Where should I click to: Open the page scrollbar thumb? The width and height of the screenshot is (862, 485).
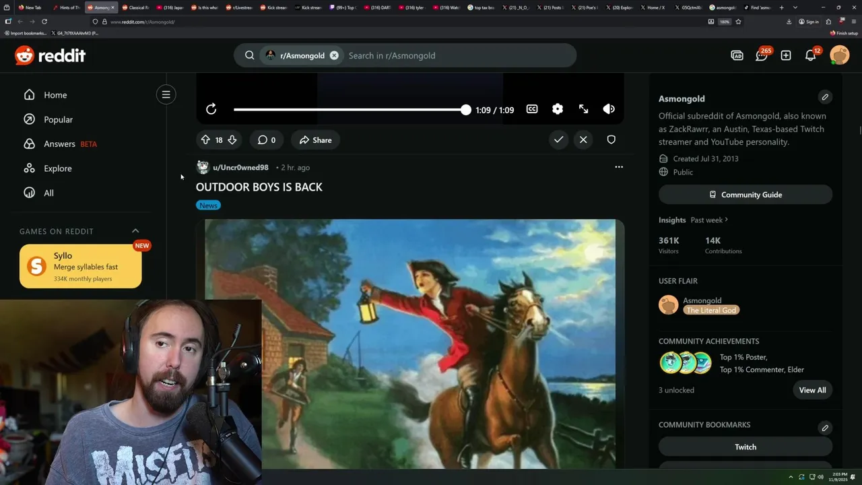[859, 130]
